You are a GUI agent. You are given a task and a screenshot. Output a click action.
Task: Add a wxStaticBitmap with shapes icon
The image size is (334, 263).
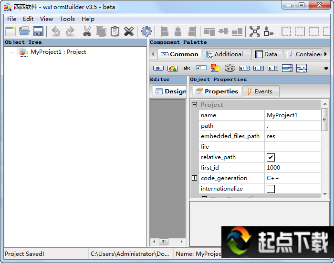216,68
